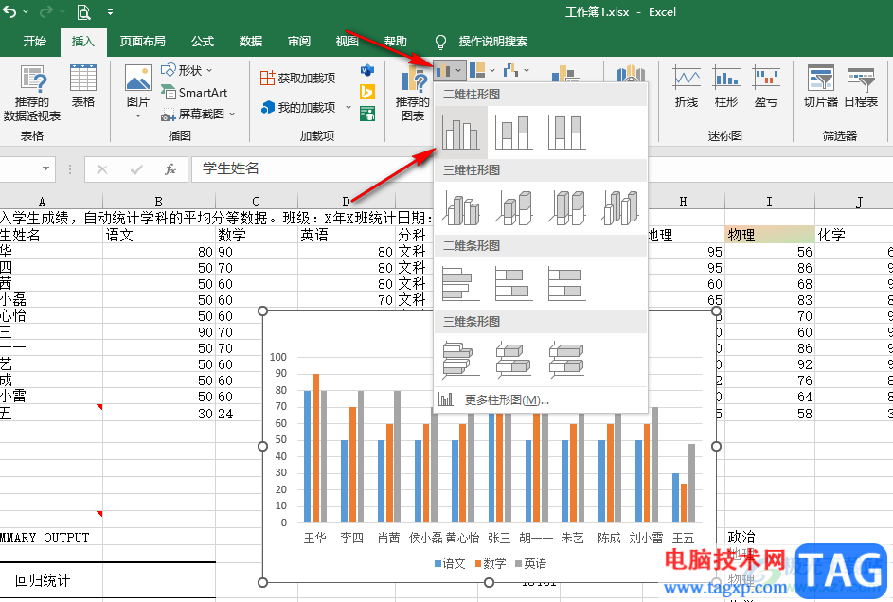Click the formula bar showing 学生姓名

pyautogui.click(x=313, y=169)
